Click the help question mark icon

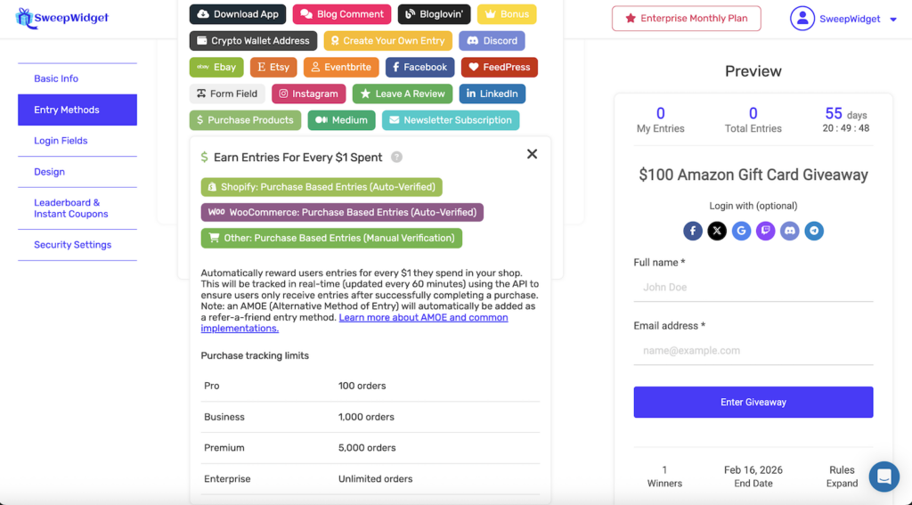point(396,157)
